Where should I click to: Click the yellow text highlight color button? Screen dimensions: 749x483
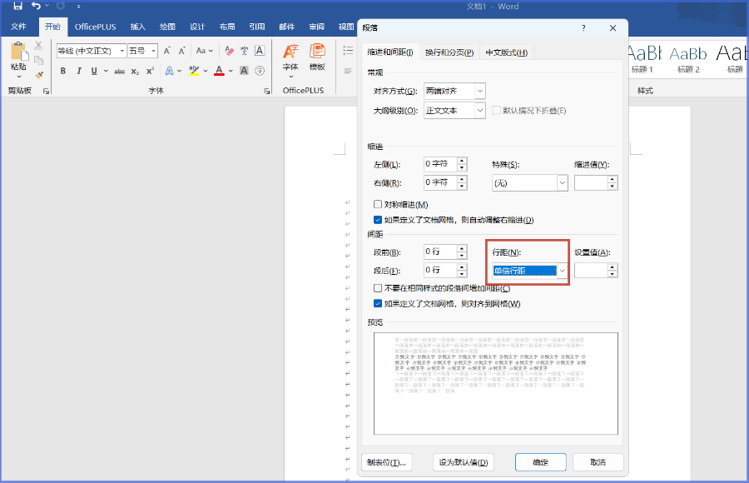(x=194, y=72)
